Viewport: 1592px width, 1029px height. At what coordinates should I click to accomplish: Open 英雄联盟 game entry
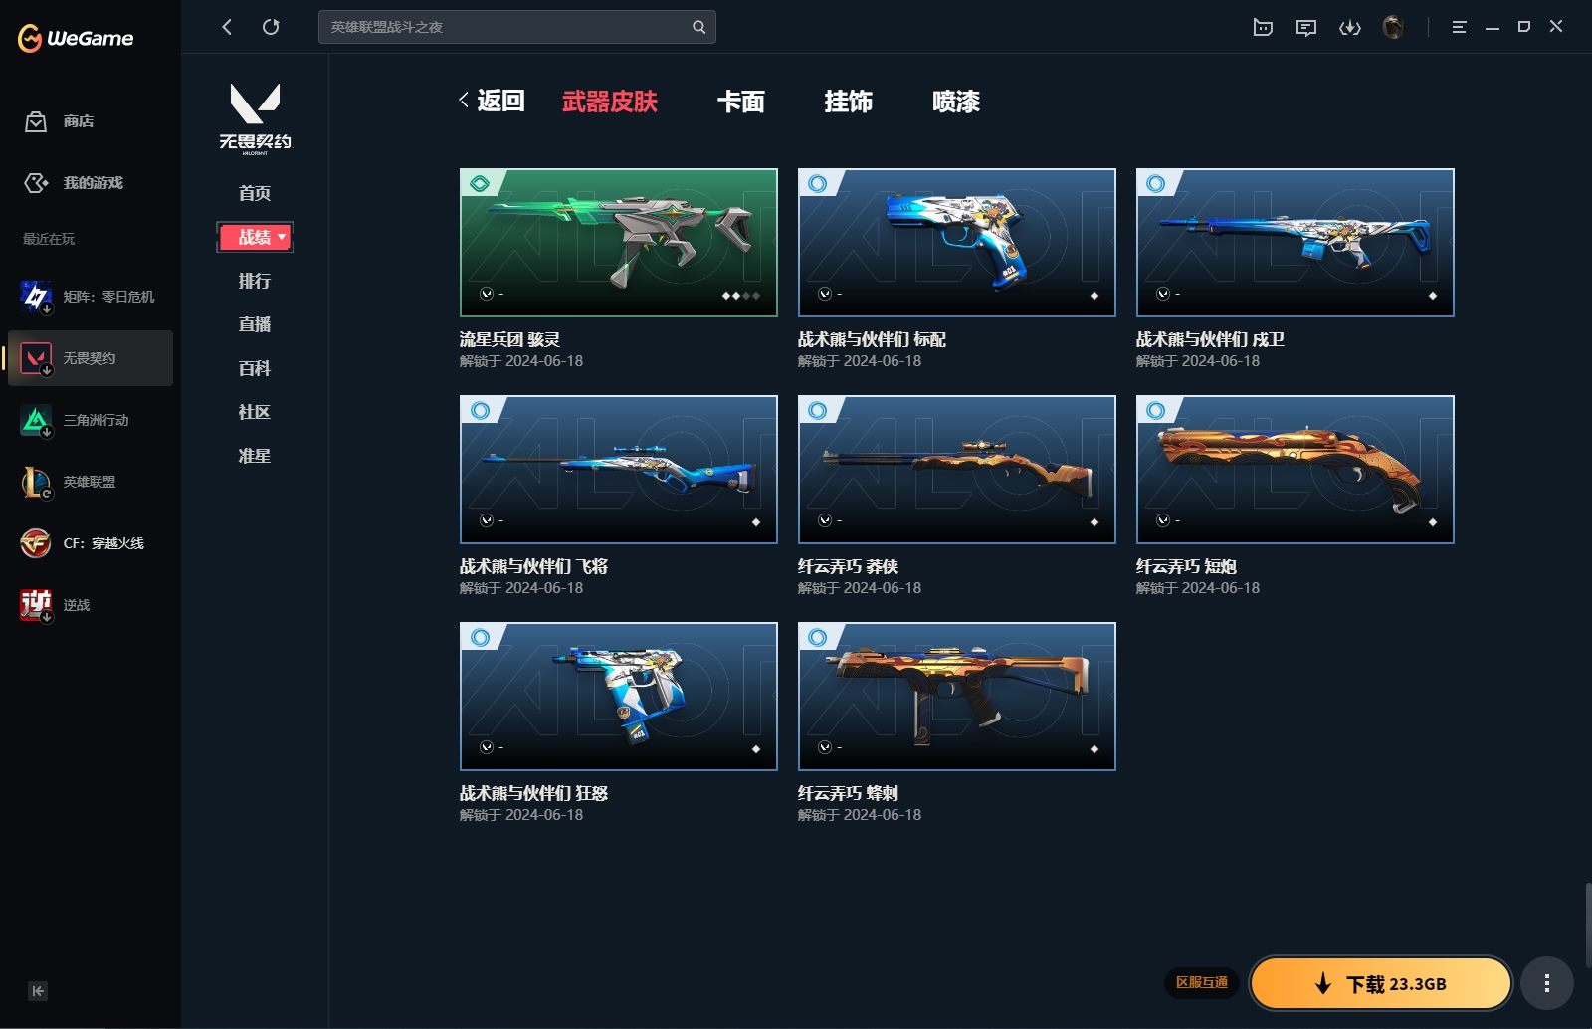90,482
